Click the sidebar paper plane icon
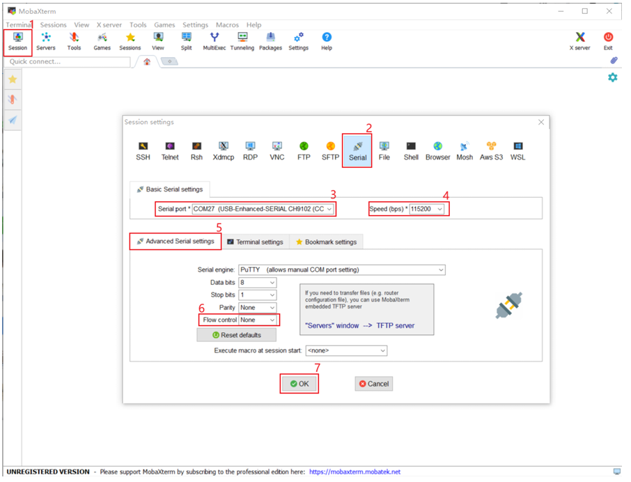The height and width of the screenshot is (482, 631). [13, 120]
